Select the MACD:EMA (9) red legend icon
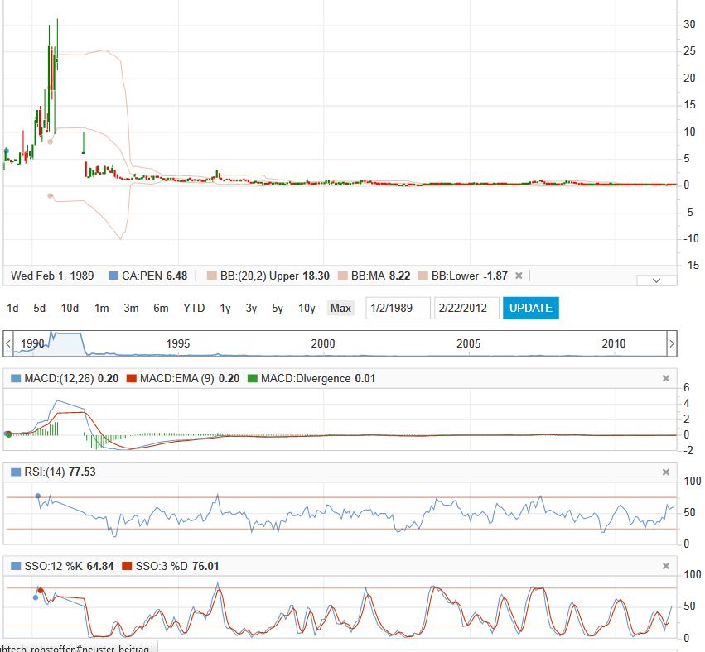The width and height of the screenshot is (705, 652). click(131, 378)
